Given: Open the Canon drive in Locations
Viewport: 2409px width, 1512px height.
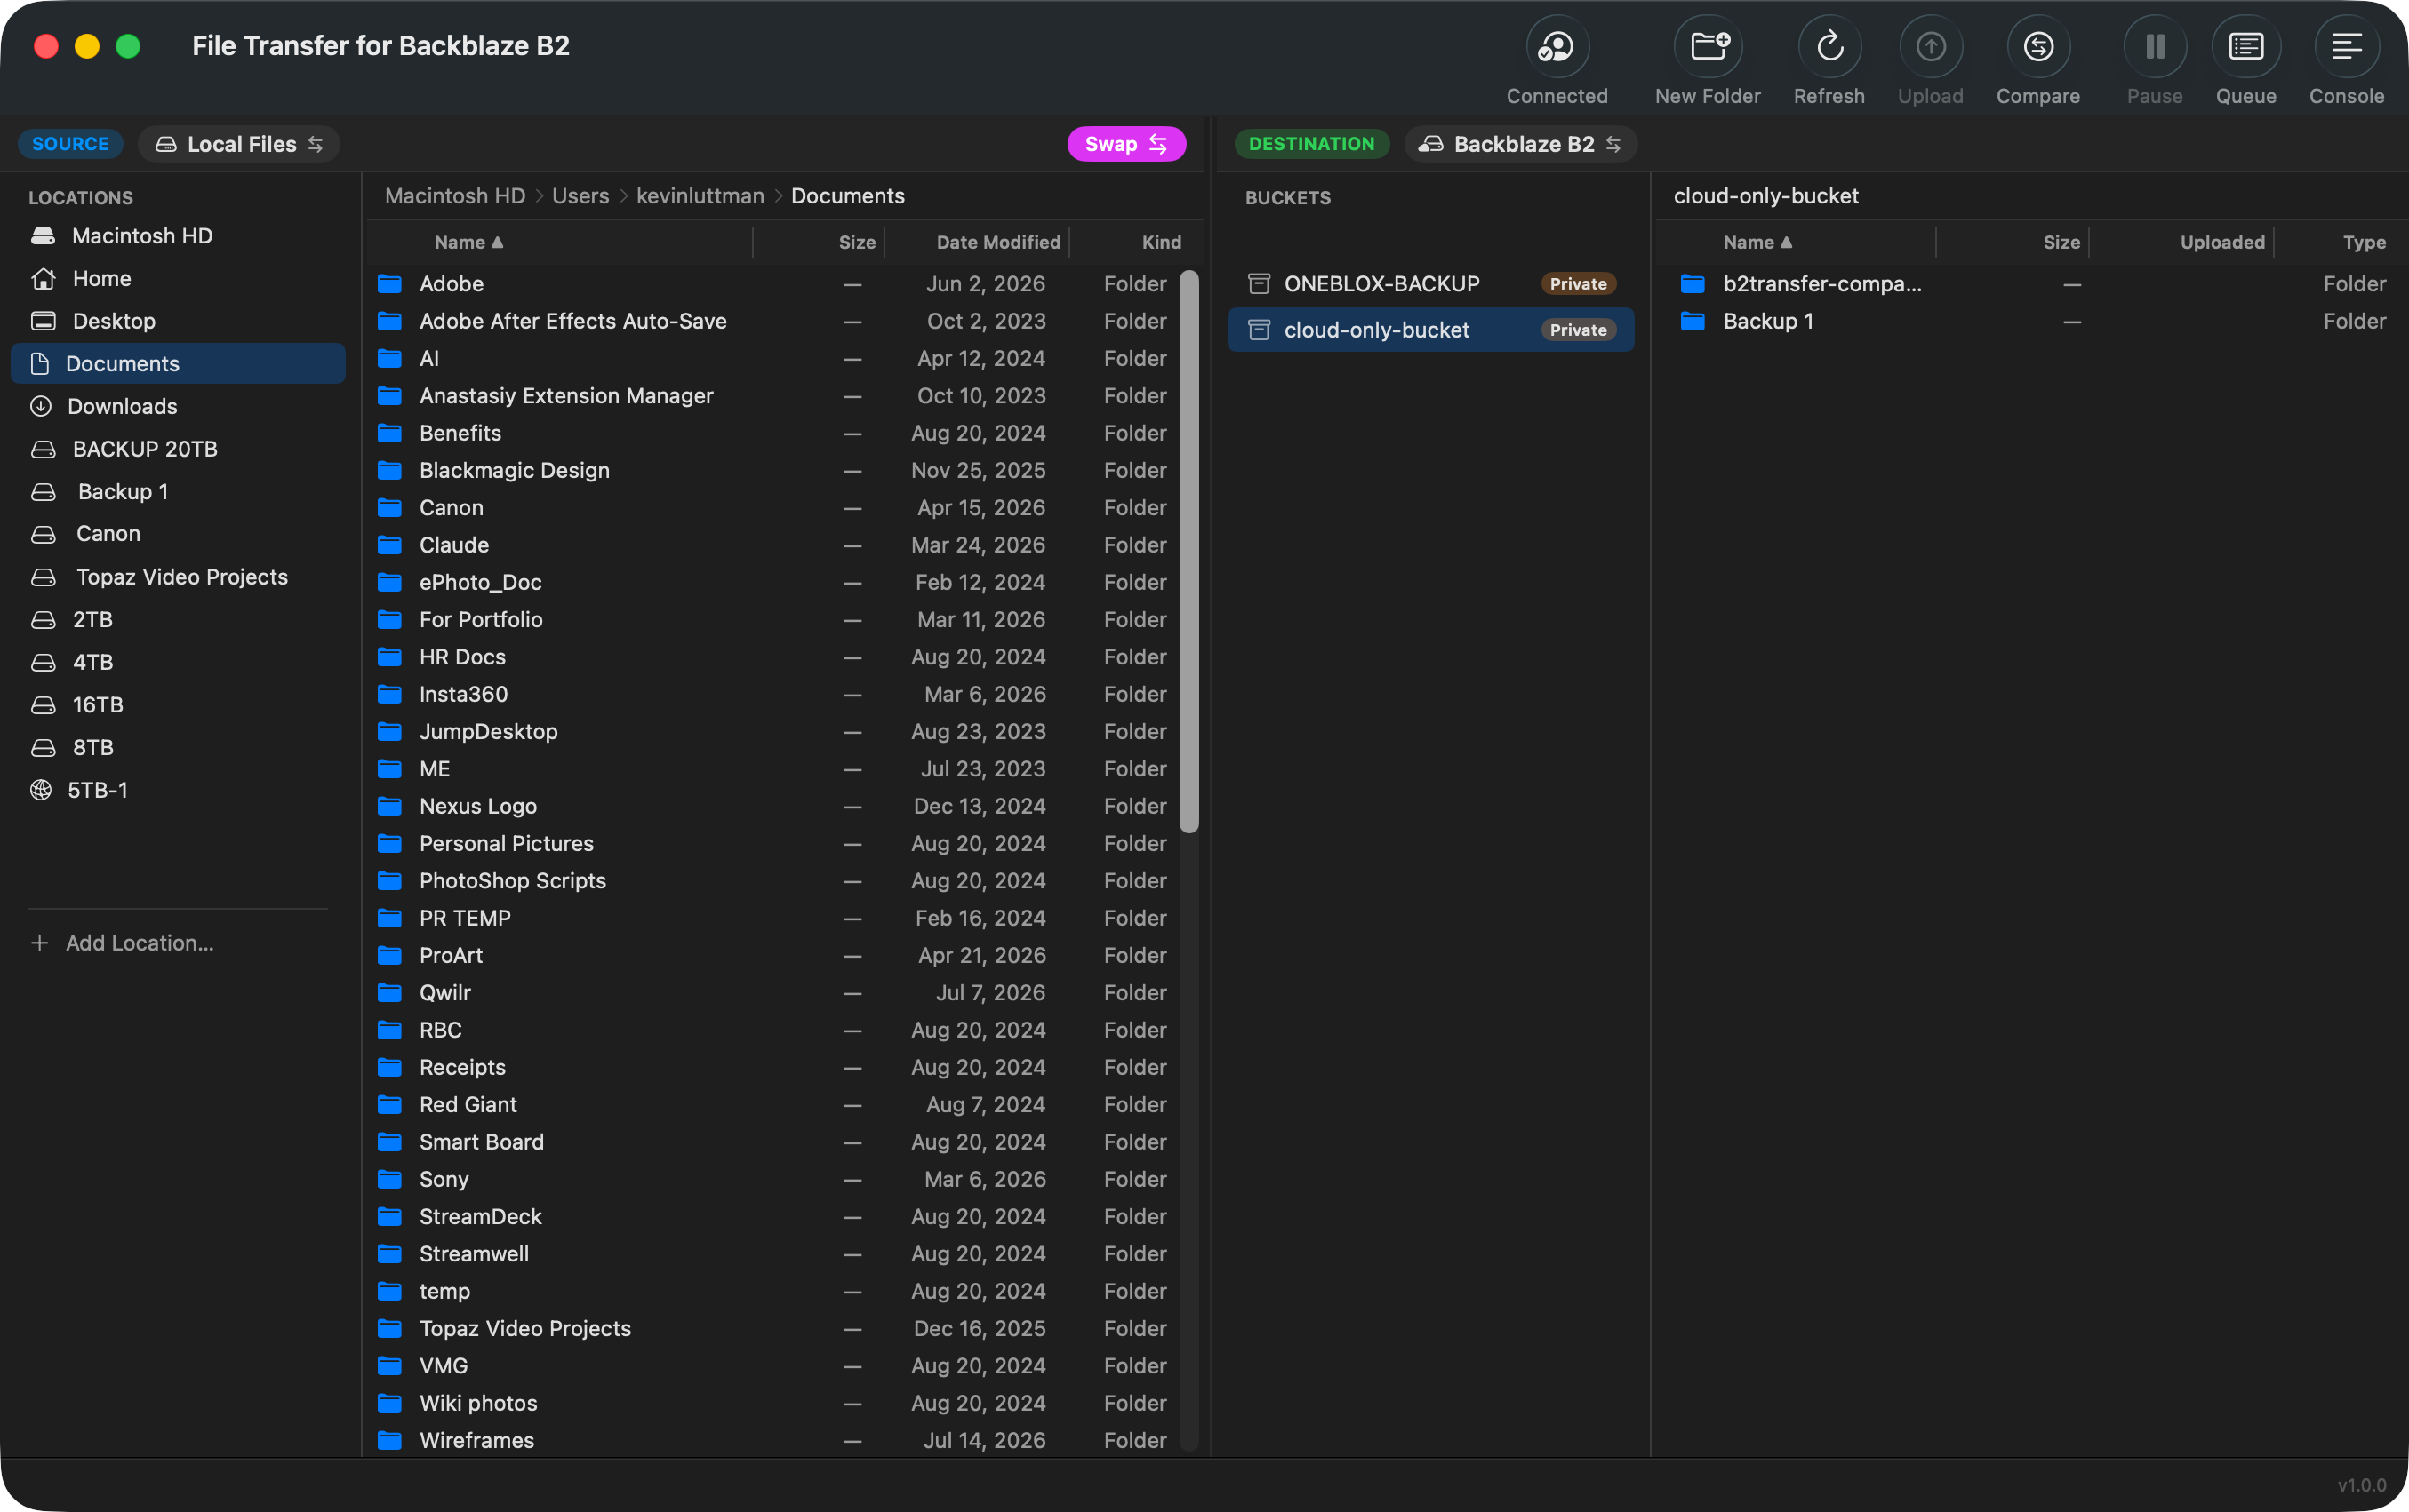Looking at the screenshot, I should [178, 534].
